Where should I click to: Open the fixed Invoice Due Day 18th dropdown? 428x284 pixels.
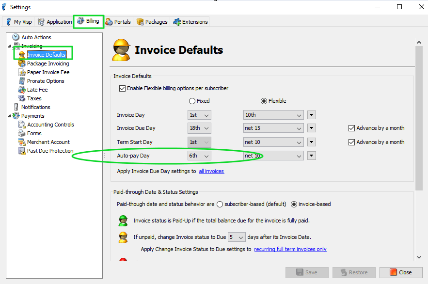pos(199,128)
